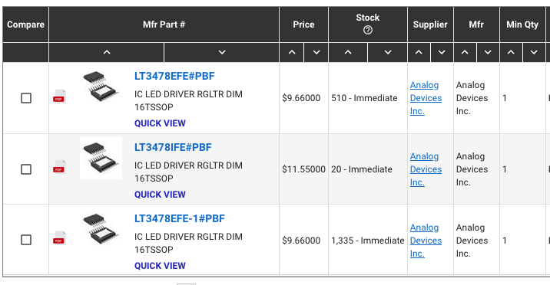This screenshot has height=285, width=550.
Task: Check compare box for LT3478EFE#PBF
Action: coord(26,98)
